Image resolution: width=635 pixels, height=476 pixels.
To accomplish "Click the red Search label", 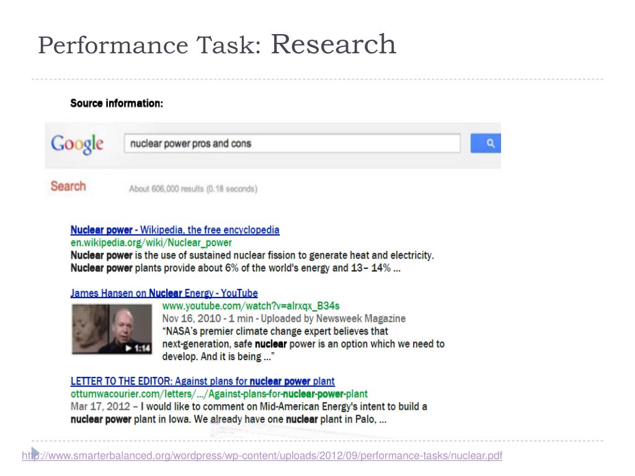I will (x=68, y=186).
